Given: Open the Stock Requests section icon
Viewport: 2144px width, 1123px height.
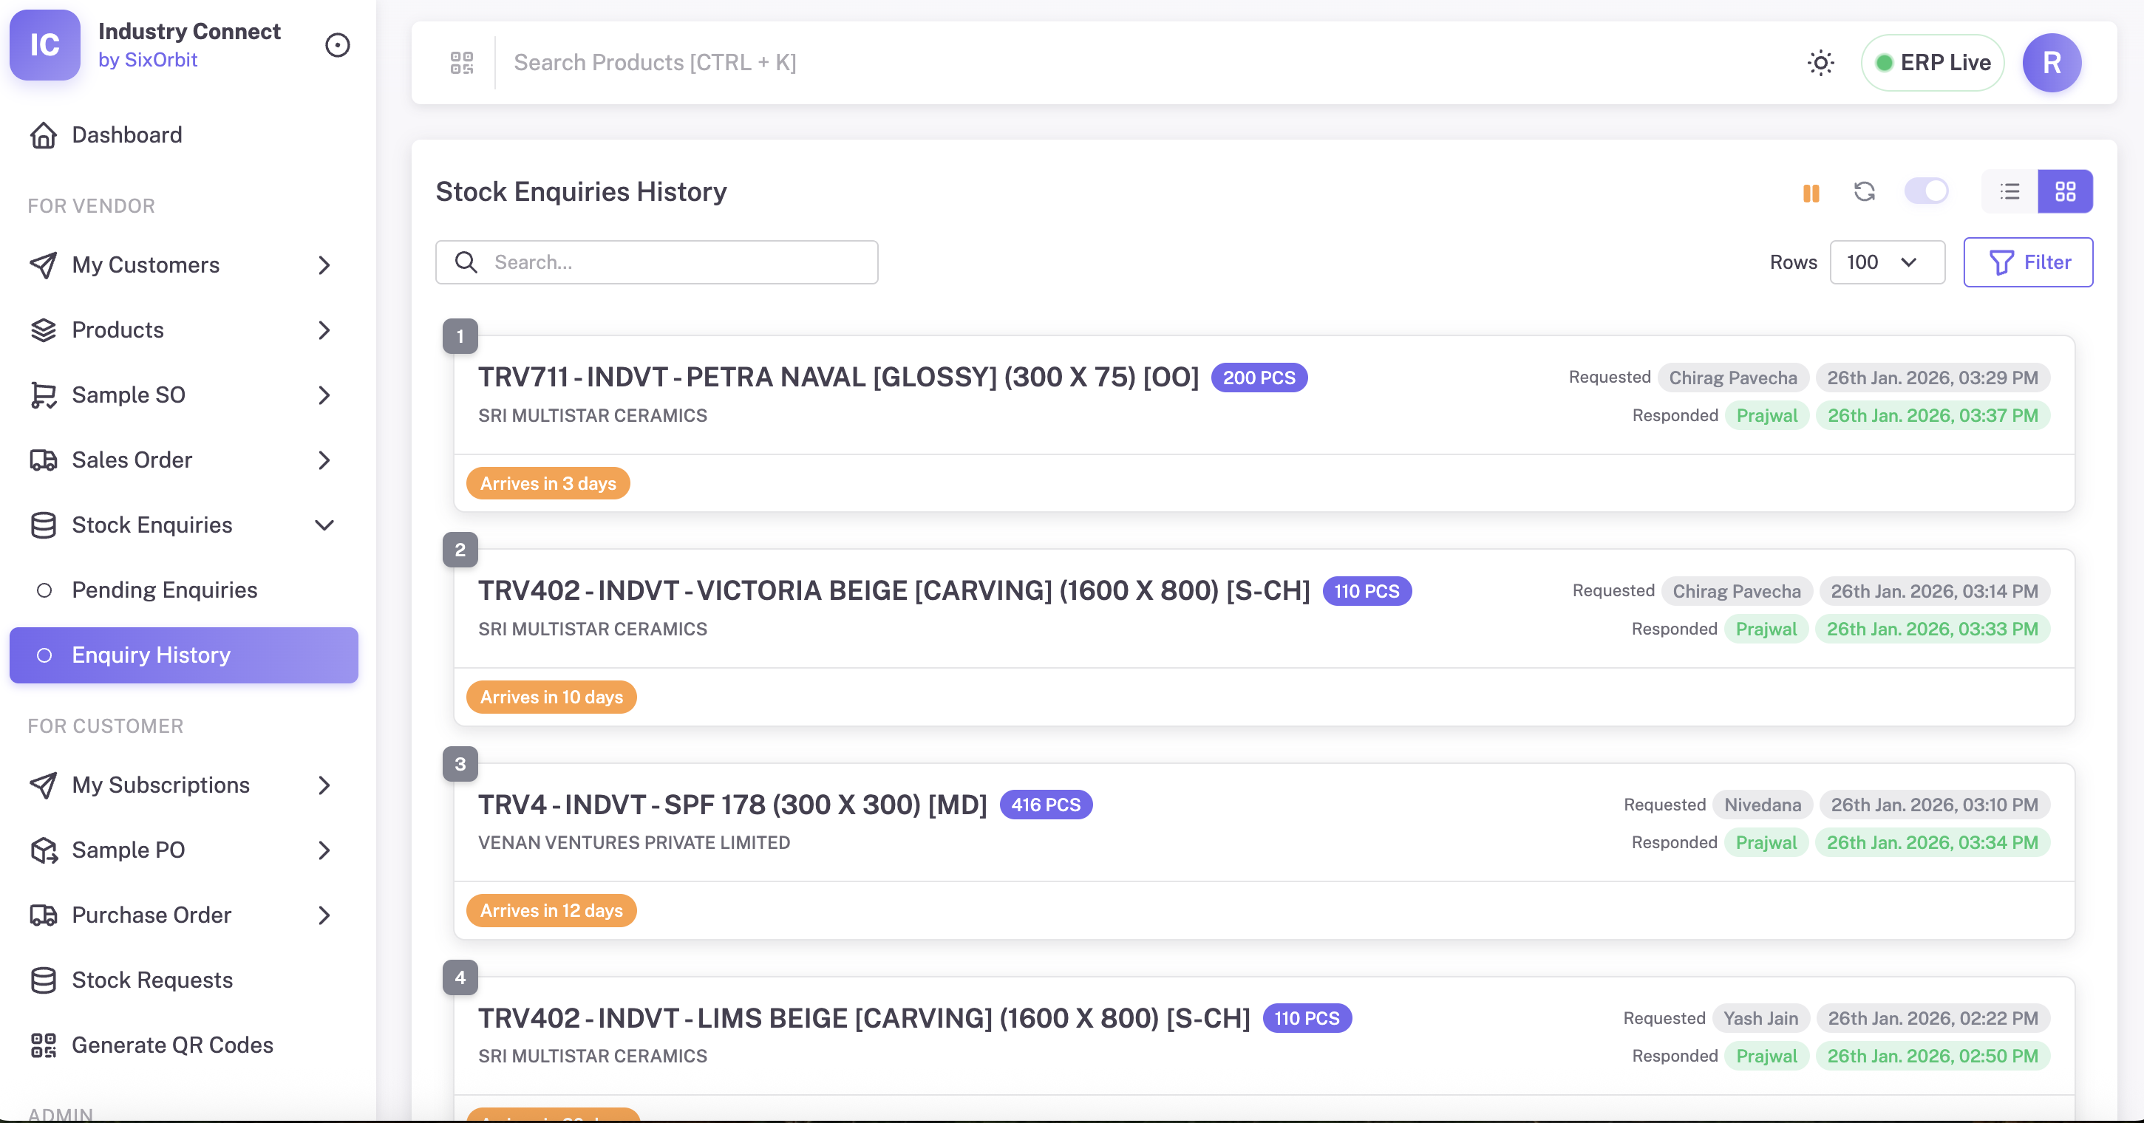Looking at the screenshot, I should (x=44, y=980).
